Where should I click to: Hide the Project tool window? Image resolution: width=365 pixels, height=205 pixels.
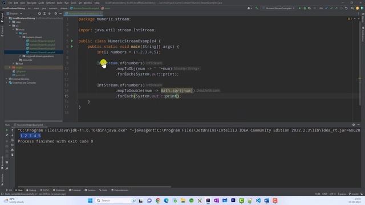click(60, 14)
